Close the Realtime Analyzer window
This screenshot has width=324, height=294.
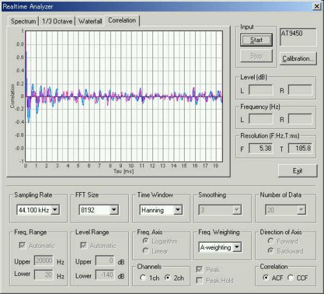coord(316,6)
